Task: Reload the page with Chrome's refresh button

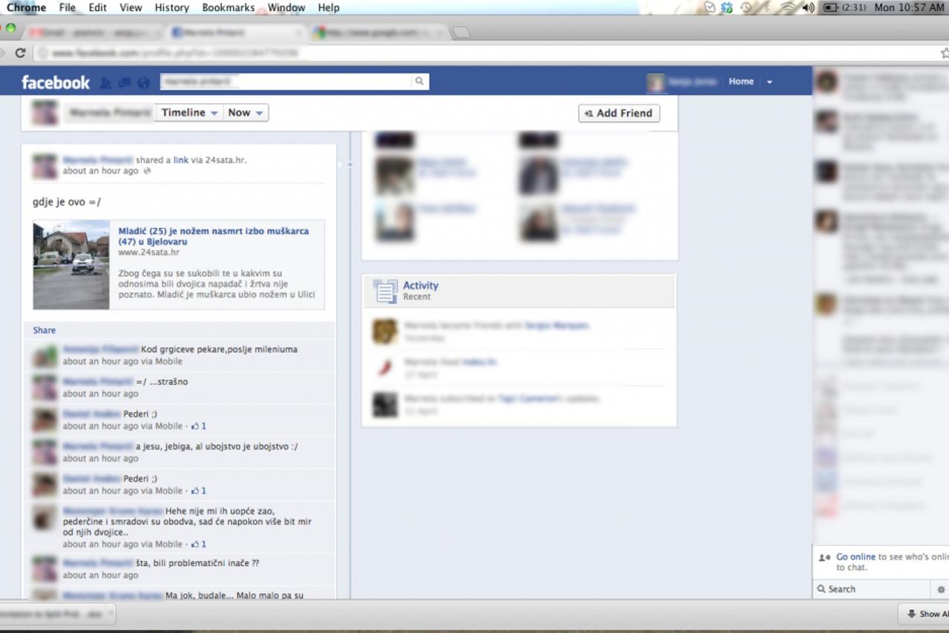Action: point(20,53)
